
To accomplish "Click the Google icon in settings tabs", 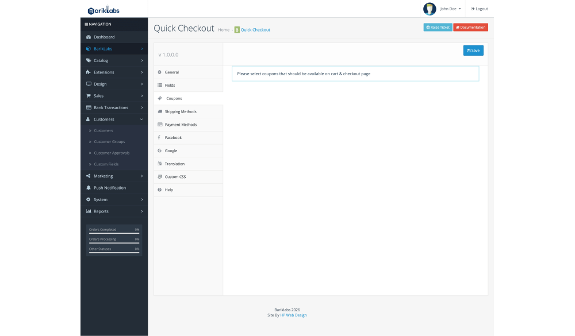I will pos(159,150).
